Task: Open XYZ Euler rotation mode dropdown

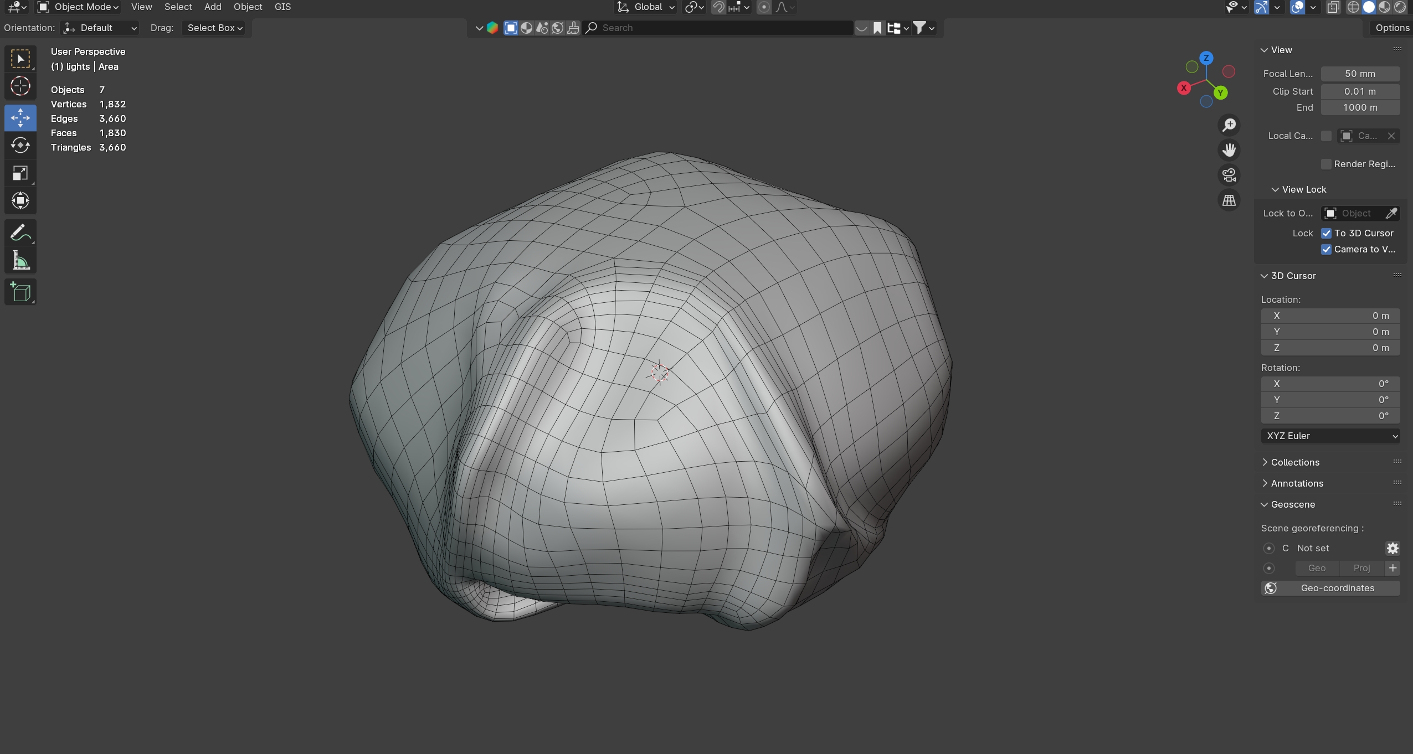Action: tap(1330, 436)
